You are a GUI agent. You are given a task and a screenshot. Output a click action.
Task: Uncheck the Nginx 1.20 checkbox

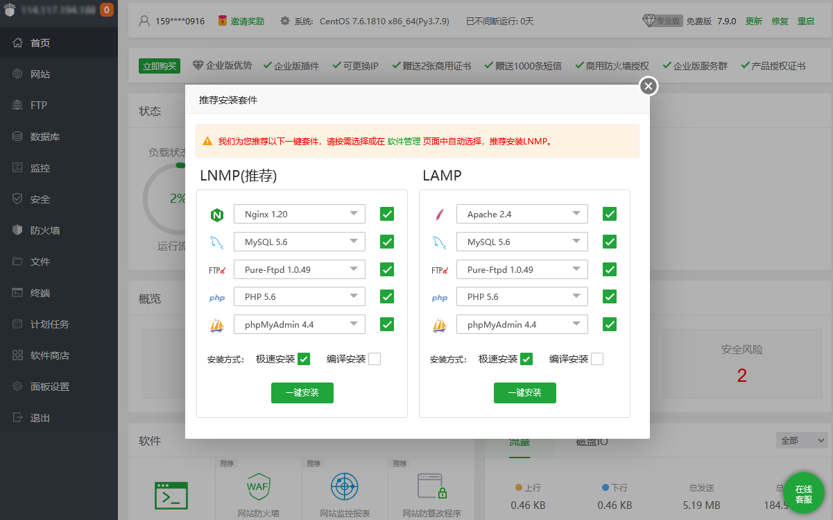point(387,214)
